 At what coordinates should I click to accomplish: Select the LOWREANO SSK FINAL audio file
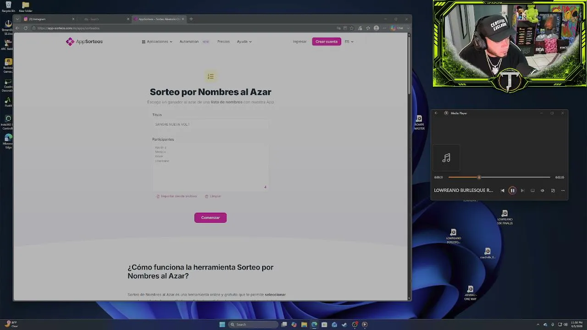coord(504,217)
